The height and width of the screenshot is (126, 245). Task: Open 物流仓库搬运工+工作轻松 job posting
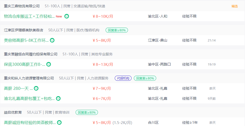pyautogui.click(x=29, y=16)
